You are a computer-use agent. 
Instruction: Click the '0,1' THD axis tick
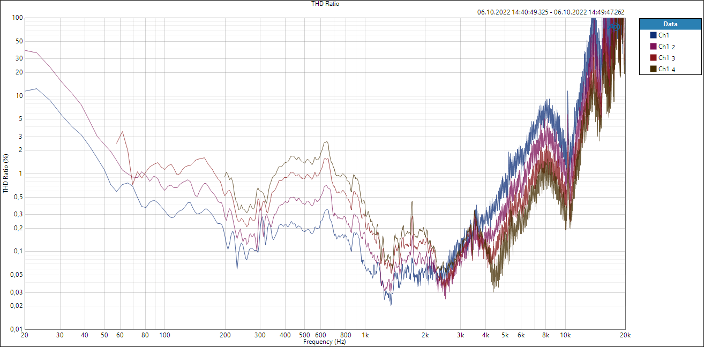(18, 251)
